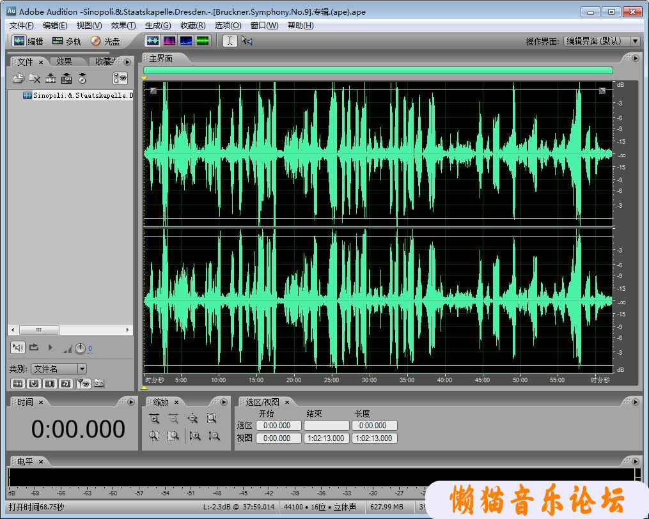Click the Close Files icon
Viewport: 649px width, 519px height.
point(35,78)
